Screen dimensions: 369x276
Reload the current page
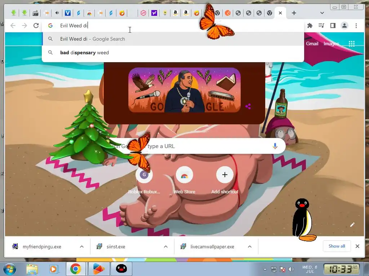[36, 26]
